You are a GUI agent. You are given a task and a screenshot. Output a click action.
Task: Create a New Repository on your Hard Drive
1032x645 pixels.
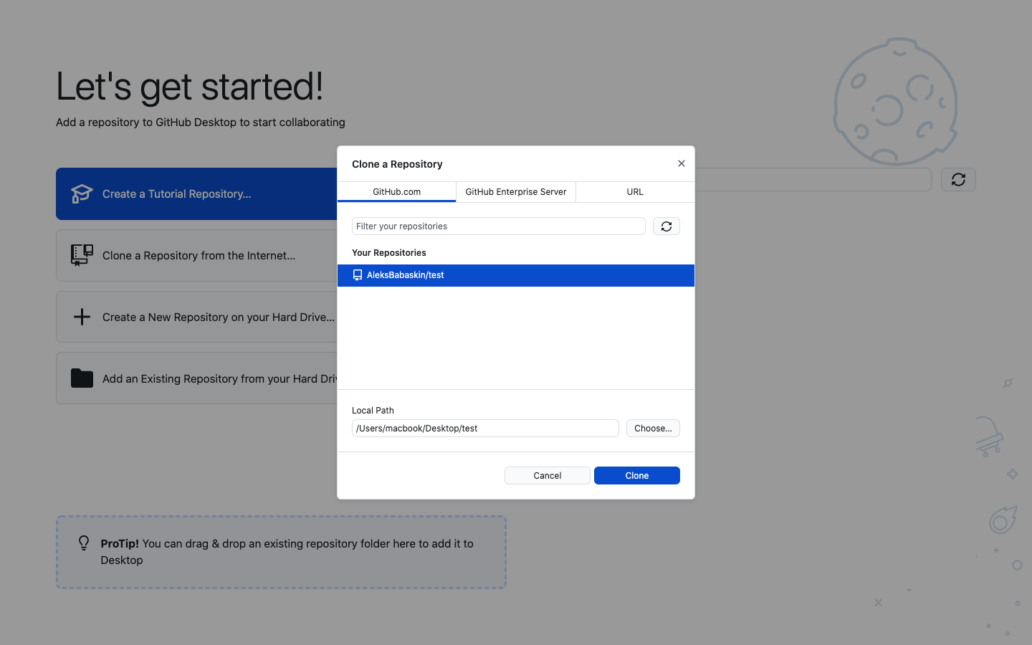pyautogui.click(x=196, y=317)
